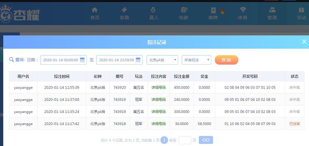Click the lottery ticket icon above 彩票
Viewport: 309px width, 146px height.
[124, 10]
